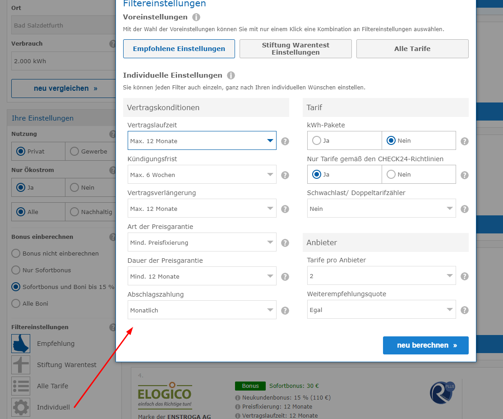Screen dimensions: 503x419
Task: Open the Tarife pro Anbieter dropdown
Action: tap(381, 276)
